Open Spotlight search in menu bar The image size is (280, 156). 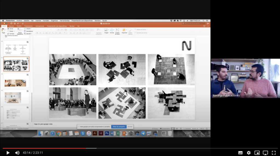pos(203,21)
